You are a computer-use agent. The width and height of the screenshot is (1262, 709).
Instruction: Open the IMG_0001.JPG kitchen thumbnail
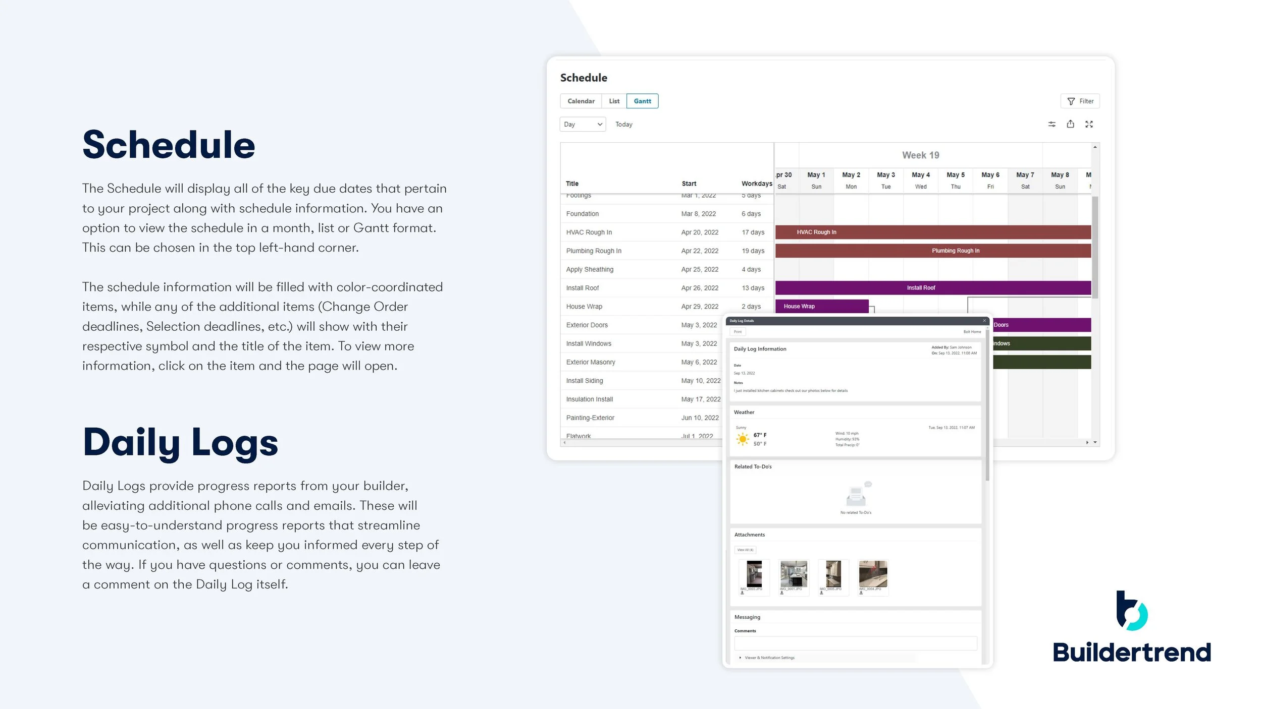click(793, 574)
